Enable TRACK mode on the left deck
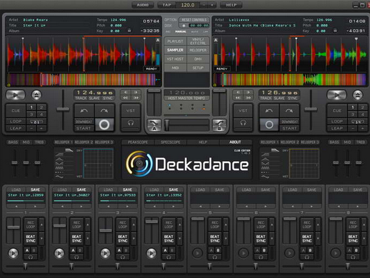The height and width of the screenshot is (278, 370). 81,98
